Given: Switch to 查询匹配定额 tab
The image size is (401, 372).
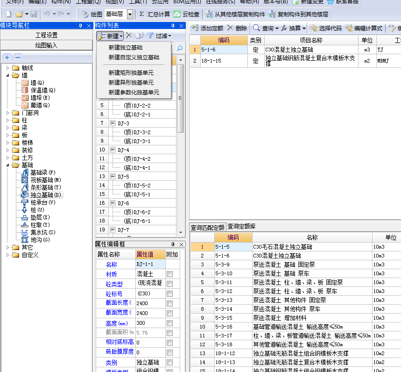Looking at the screenshot, I should click(207, 227).
